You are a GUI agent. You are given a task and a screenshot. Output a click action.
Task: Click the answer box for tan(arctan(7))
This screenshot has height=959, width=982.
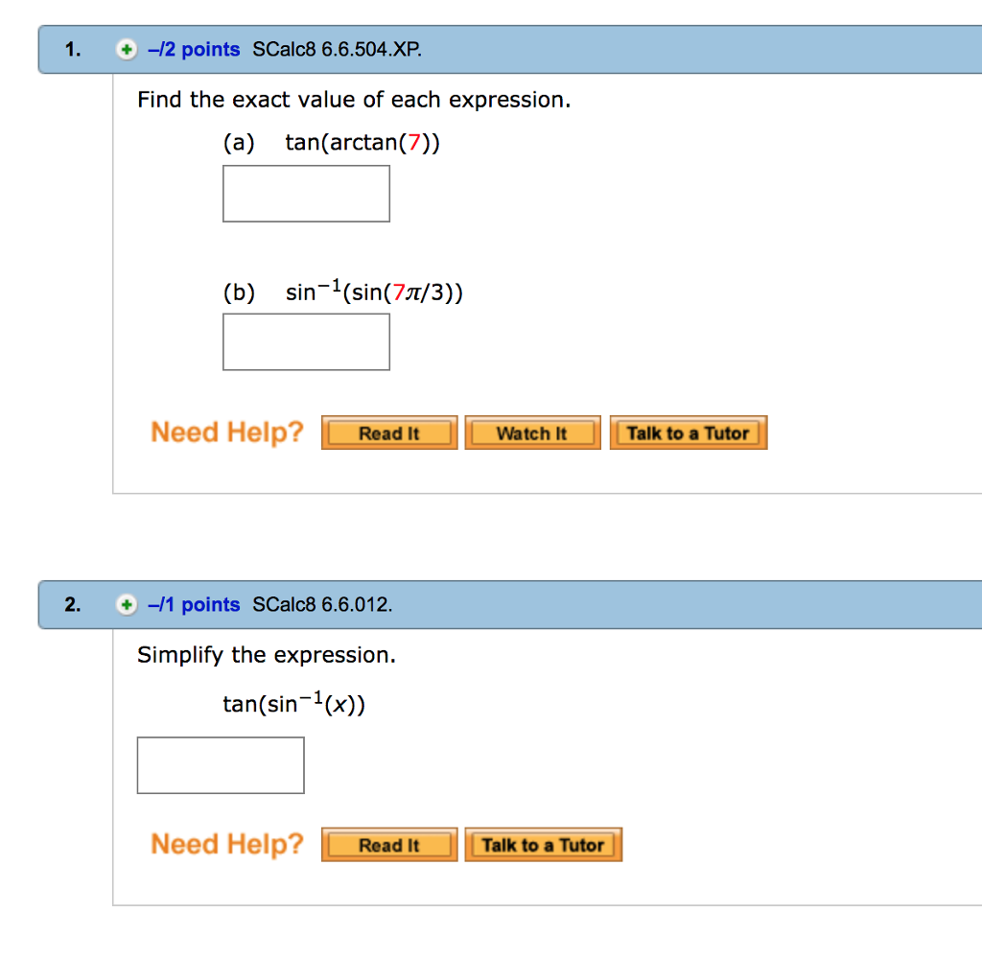click(306, 193)
